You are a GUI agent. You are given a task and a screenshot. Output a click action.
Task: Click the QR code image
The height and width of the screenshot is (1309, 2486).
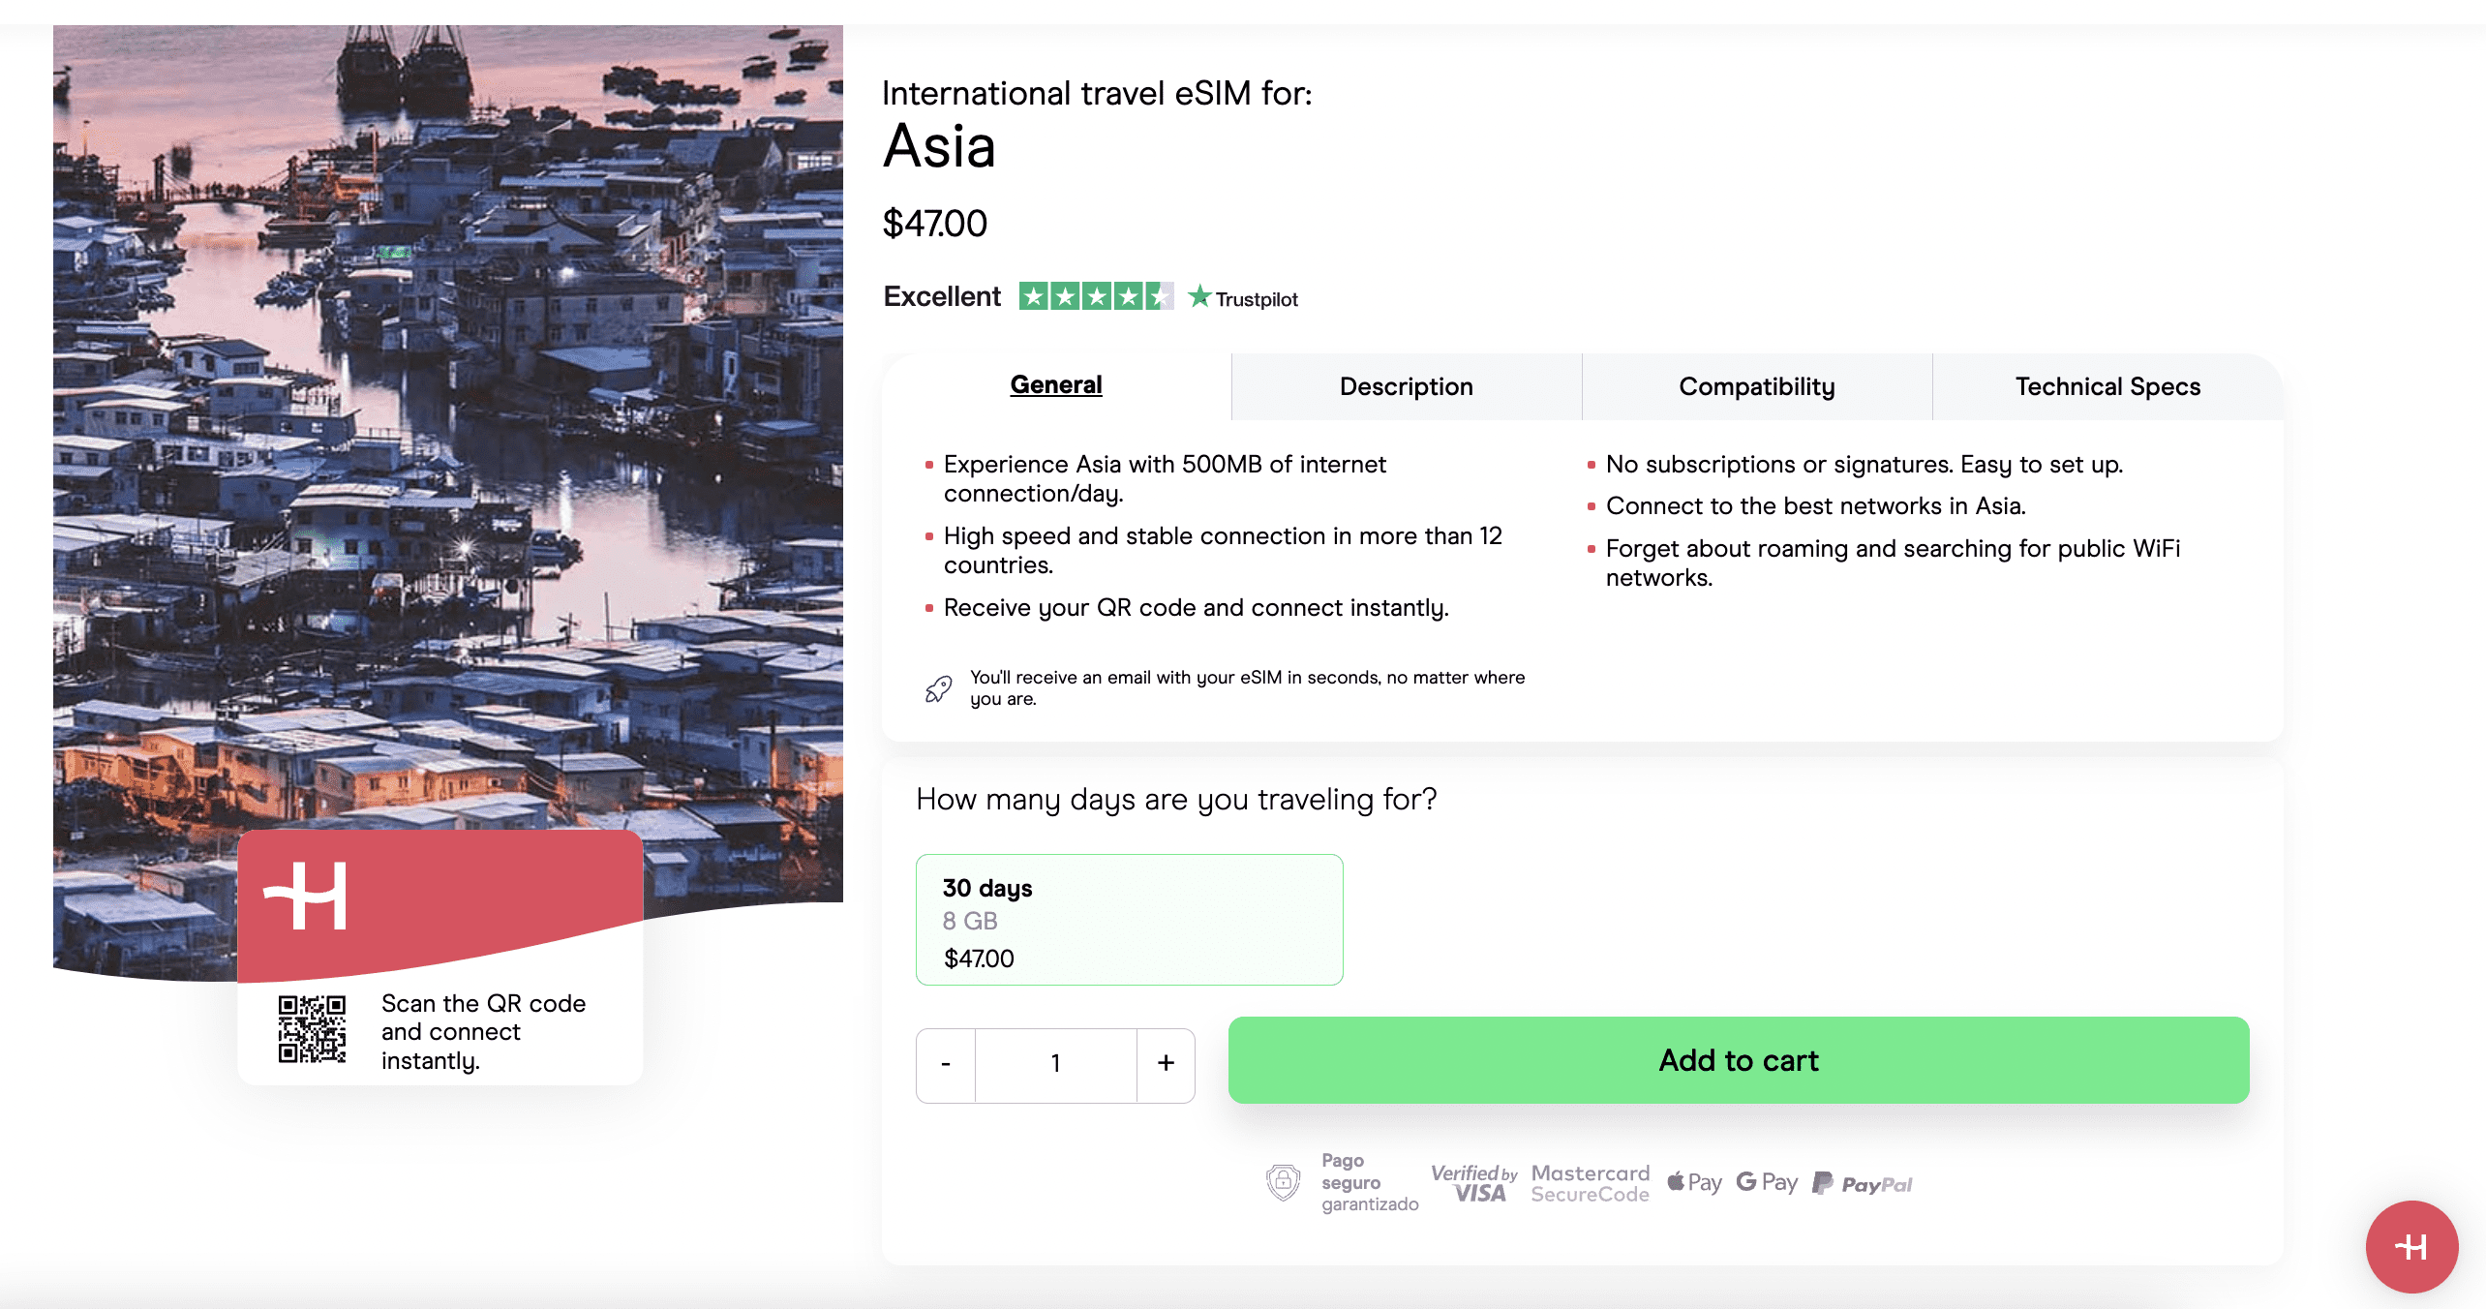[312, 1030]
